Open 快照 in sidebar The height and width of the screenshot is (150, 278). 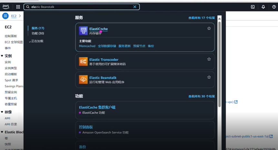point(8,144)
